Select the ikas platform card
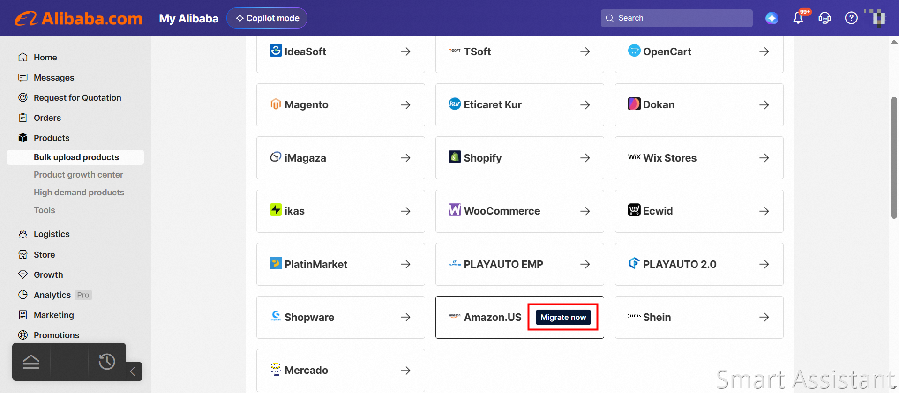This screenshot has width=899, height=393. pyautogui.click(x=341, y=211)
